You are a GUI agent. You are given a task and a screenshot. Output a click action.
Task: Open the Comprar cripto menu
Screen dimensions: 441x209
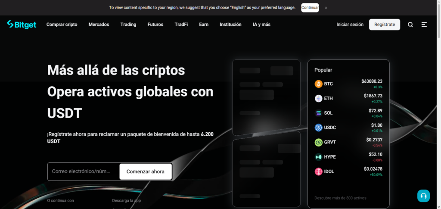point(62,25)
